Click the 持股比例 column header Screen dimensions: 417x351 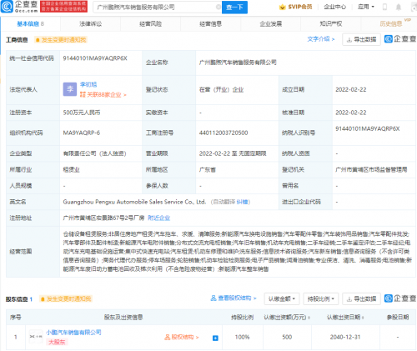click(242, 317)
